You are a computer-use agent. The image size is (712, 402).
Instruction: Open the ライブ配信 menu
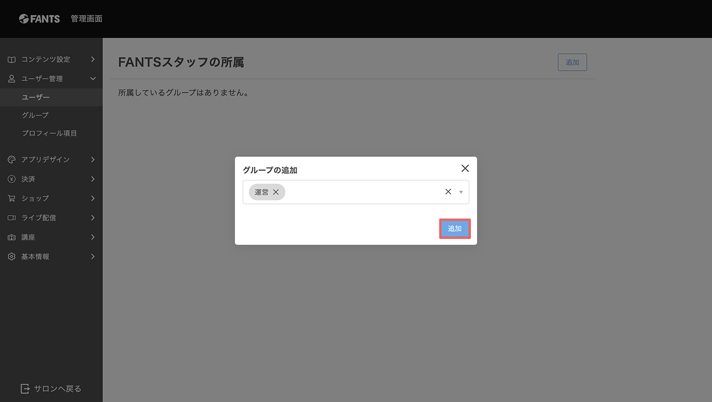coord(51,218)
